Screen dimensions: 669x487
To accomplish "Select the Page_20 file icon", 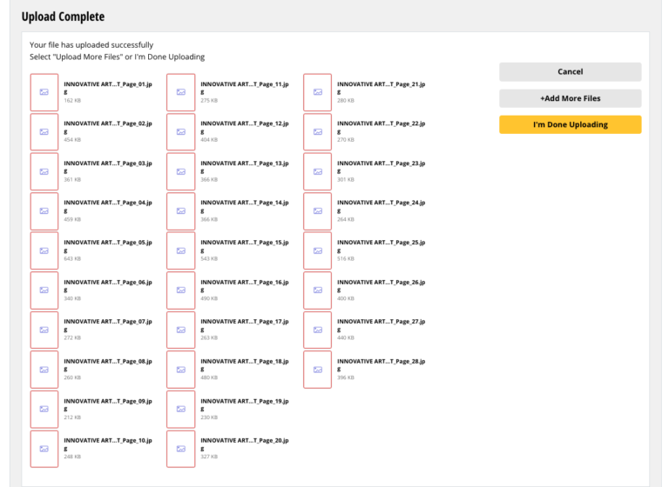I will pos(181,449).
